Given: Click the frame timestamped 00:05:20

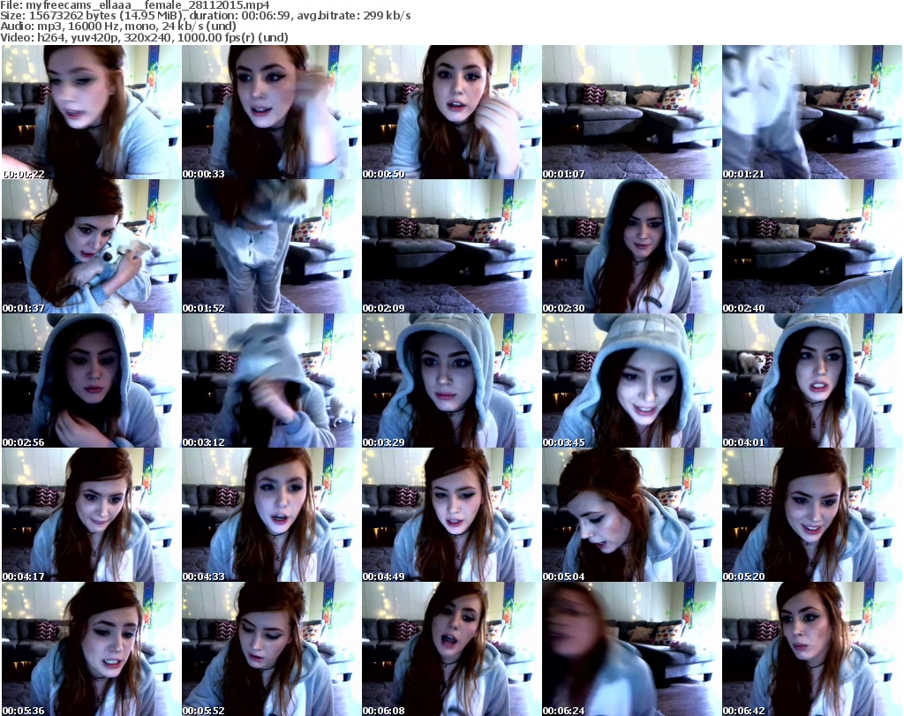Looking at the screenshot, I should tap(812, 515).
